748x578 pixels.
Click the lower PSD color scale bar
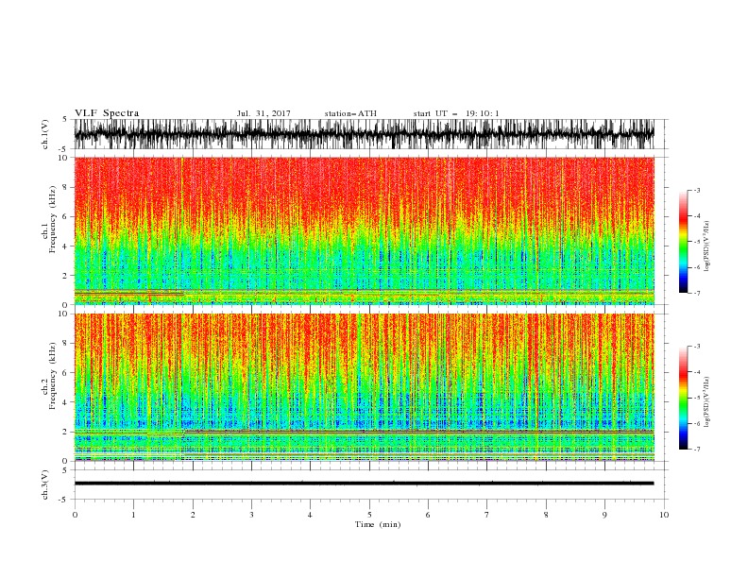[683, 398]
